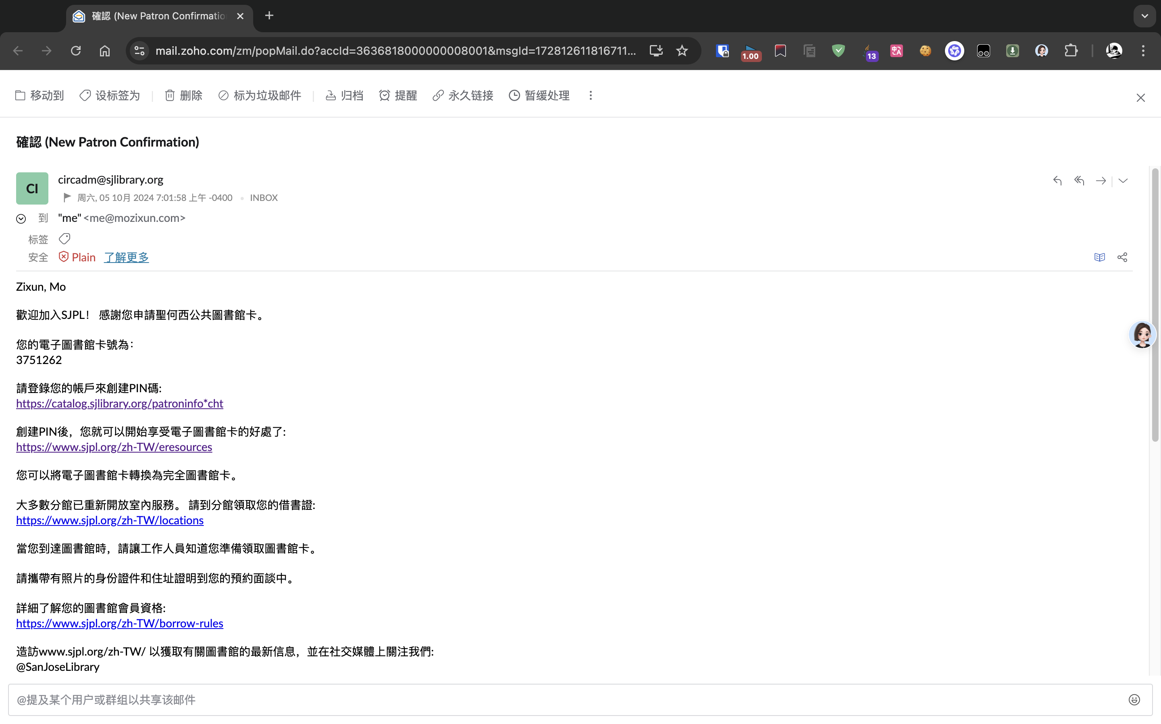
Task: Click the Bitwarden shield extension icon
Action: coord(722,51)
